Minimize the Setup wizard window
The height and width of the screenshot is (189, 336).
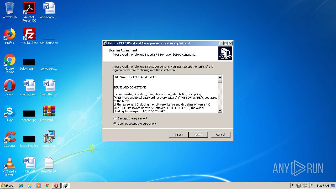point(221,43)
